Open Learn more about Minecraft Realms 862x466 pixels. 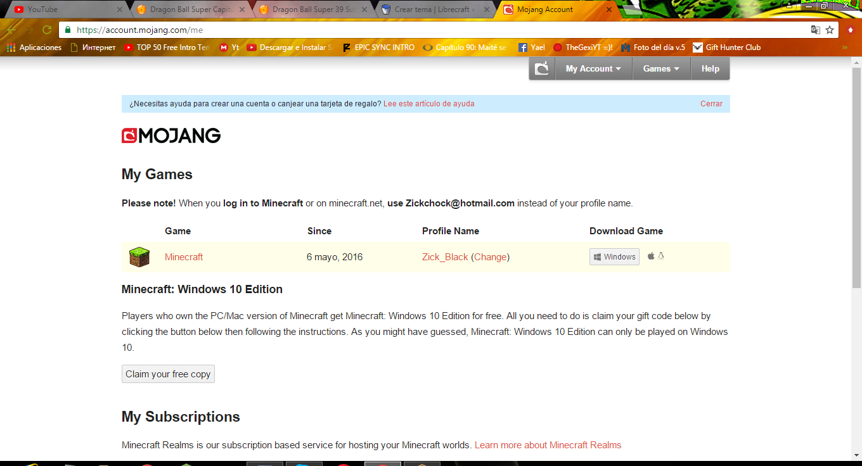[x=548, y=445]
